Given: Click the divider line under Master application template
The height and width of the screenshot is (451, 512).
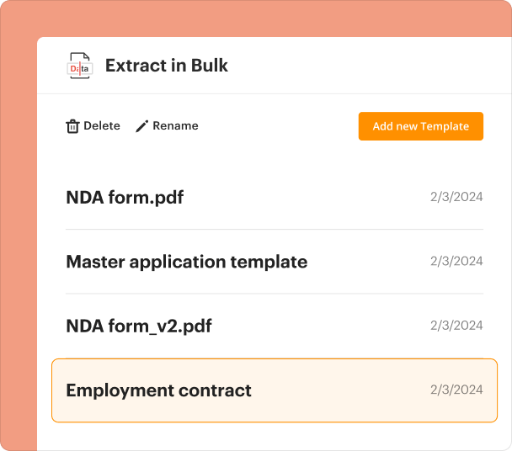Looking at the screenshot, I should 274,294.
